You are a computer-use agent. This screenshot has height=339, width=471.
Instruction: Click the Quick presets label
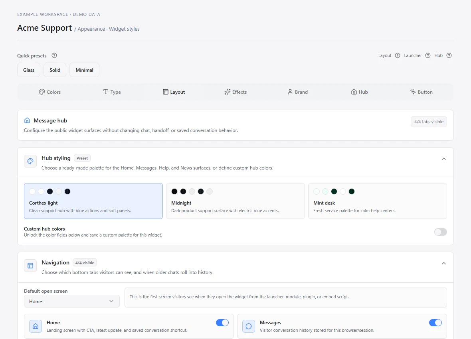[32, 56]
